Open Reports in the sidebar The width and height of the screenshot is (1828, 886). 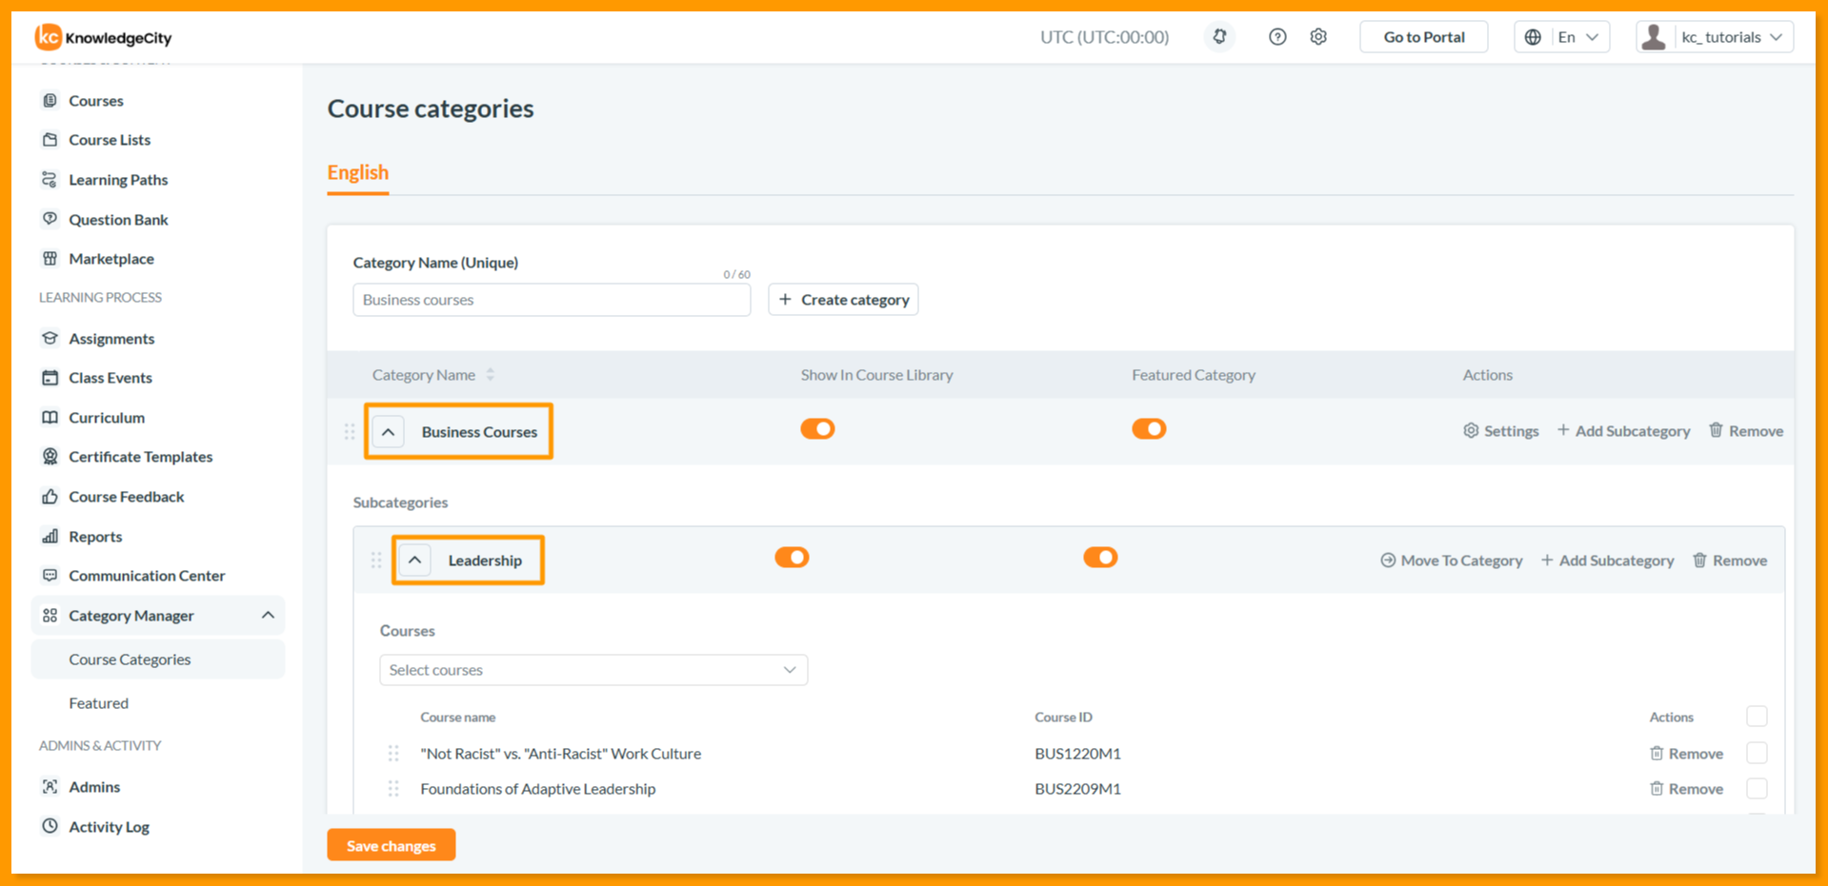coord(95,537)
